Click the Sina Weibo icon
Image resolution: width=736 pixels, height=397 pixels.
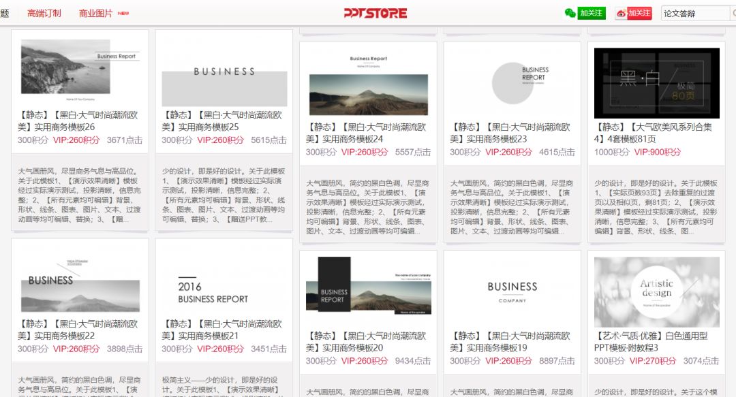pos(622,13)
